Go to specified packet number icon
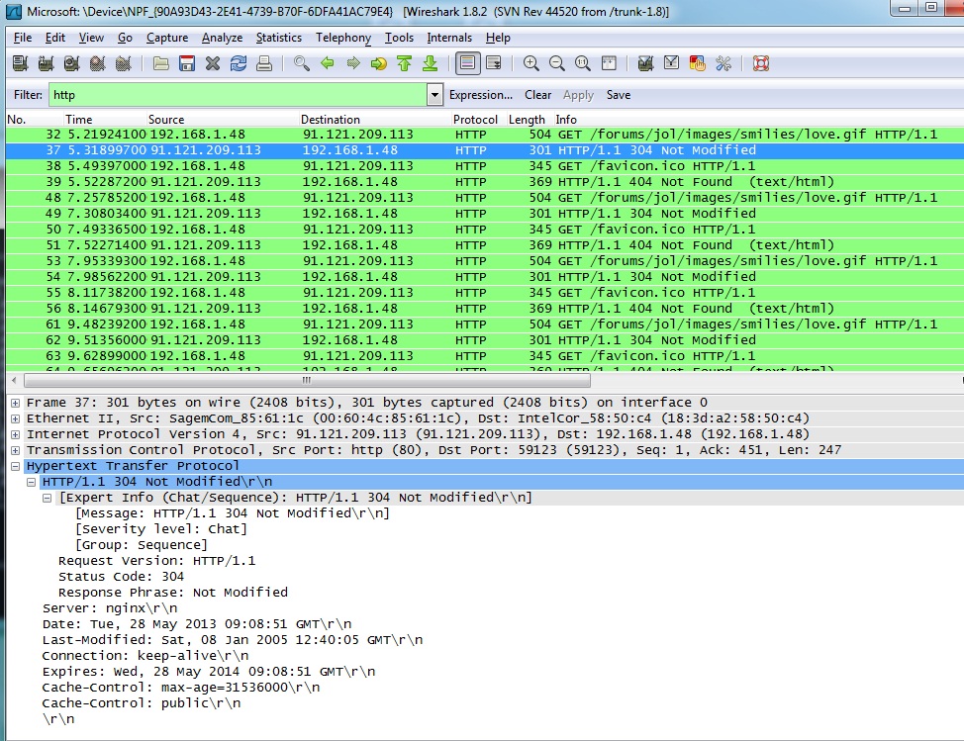The height and width of the screenshot is (741, 964). (x=379, y=63)
